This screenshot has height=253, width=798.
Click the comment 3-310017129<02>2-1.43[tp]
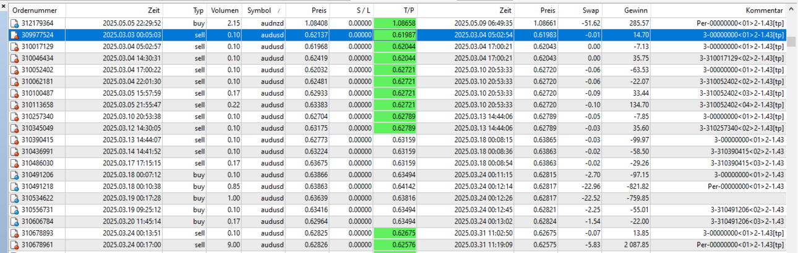pos(741,58)
